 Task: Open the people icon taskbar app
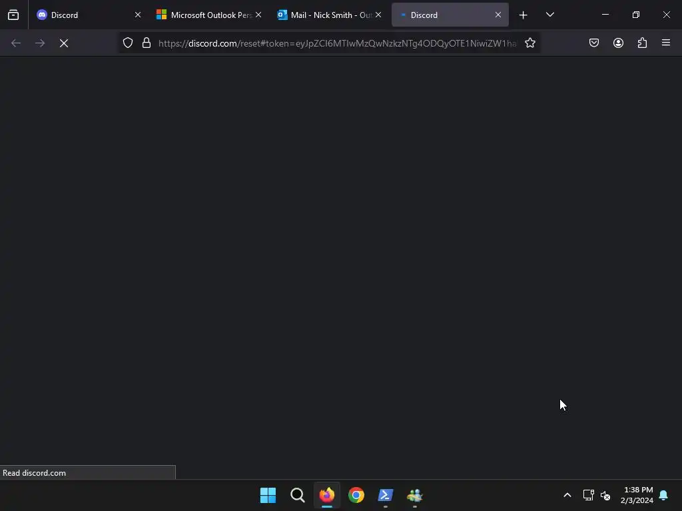[x=415, y=495]
